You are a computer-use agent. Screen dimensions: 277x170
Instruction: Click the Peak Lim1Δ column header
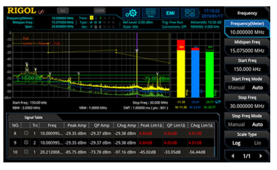151,125
